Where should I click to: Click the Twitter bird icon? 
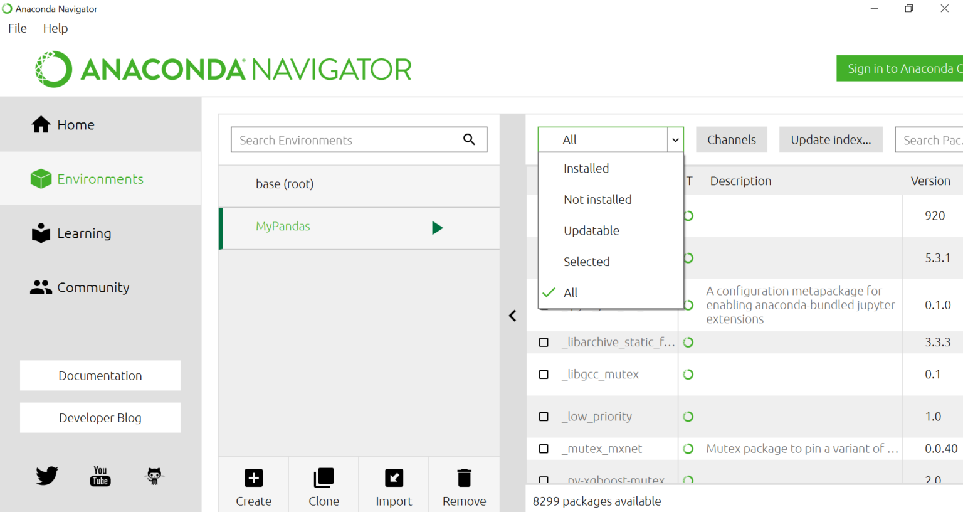click(x=47, y=476)
